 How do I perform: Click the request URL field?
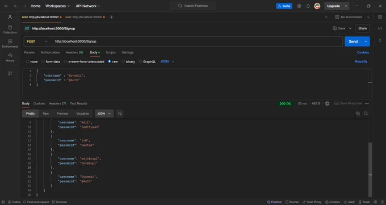pyautogui.click(x=197, y=41)
